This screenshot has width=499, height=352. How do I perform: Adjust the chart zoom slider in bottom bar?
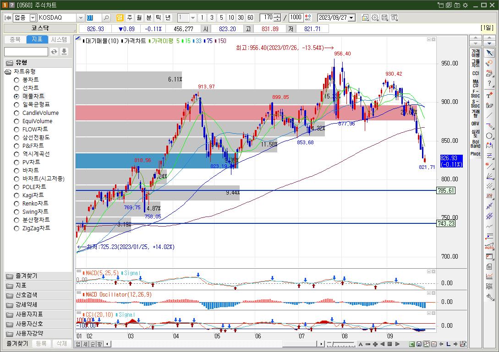pos(341,344)
